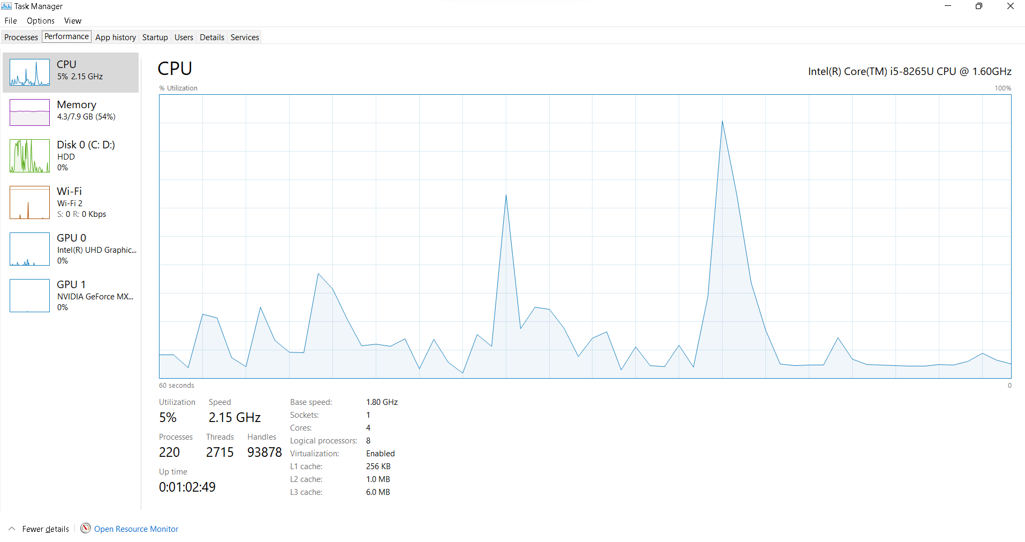
Task: Open the View menu
Action: point(72,20)
